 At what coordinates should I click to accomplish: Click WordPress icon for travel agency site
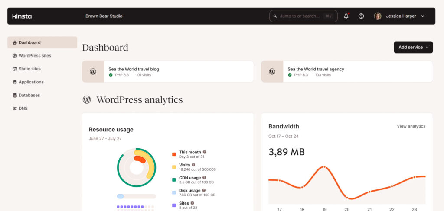[272, 72]
